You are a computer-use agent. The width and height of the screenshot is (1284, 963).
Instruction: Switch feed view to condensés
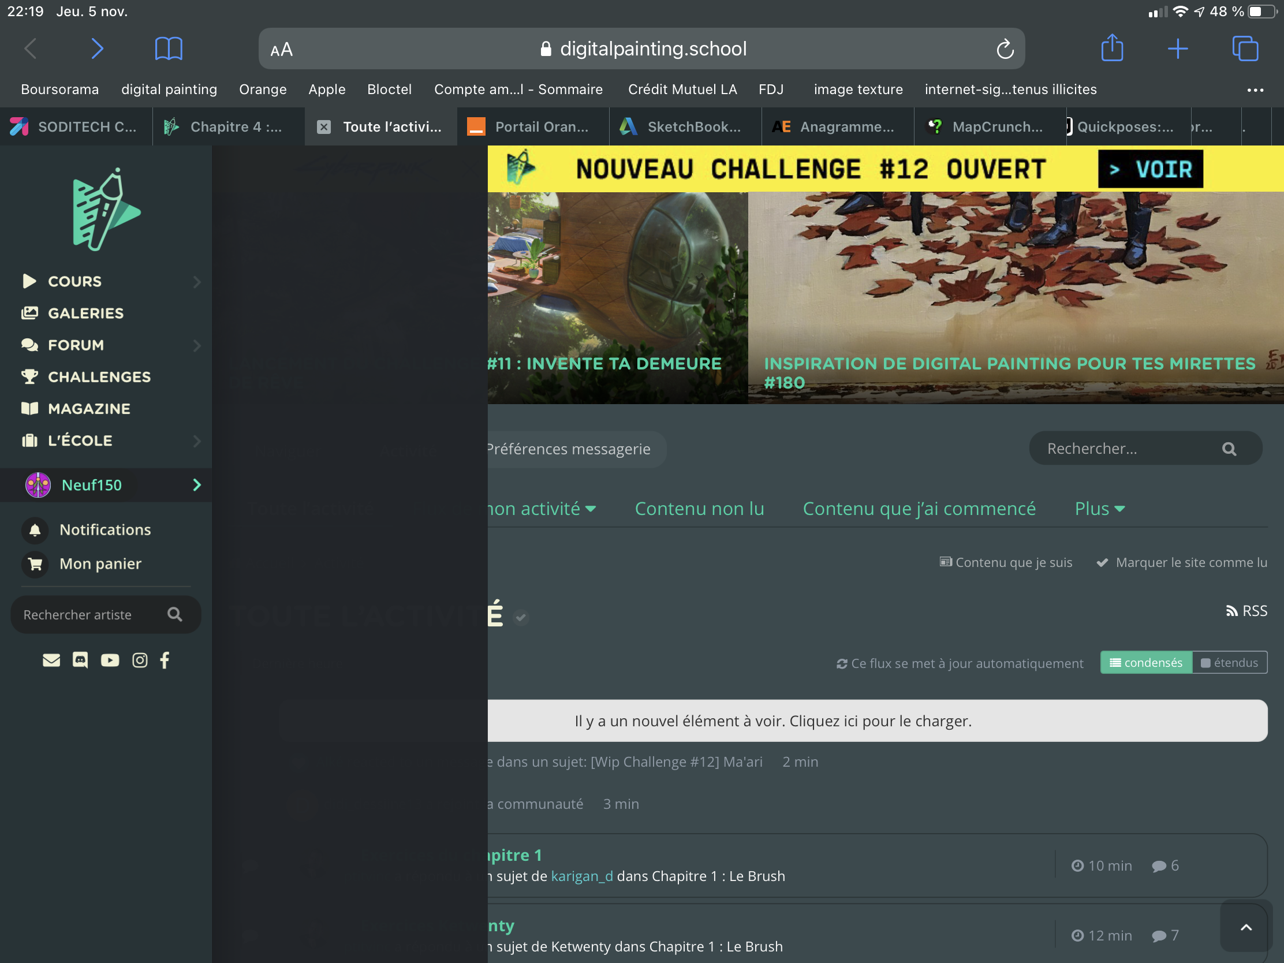point(1146,662)
